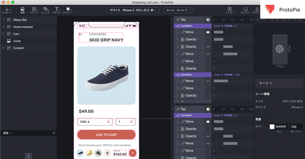Viewport: 305px width, 159px height.
Task: Click the Trigger (トリガー) toolbar icon
Action: click(230, 10)
